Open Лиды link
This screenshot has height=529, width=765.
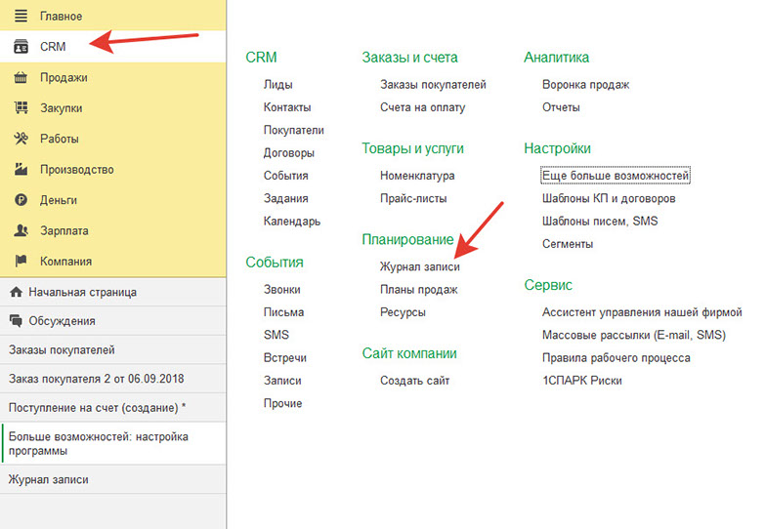[x=278, y=84]
